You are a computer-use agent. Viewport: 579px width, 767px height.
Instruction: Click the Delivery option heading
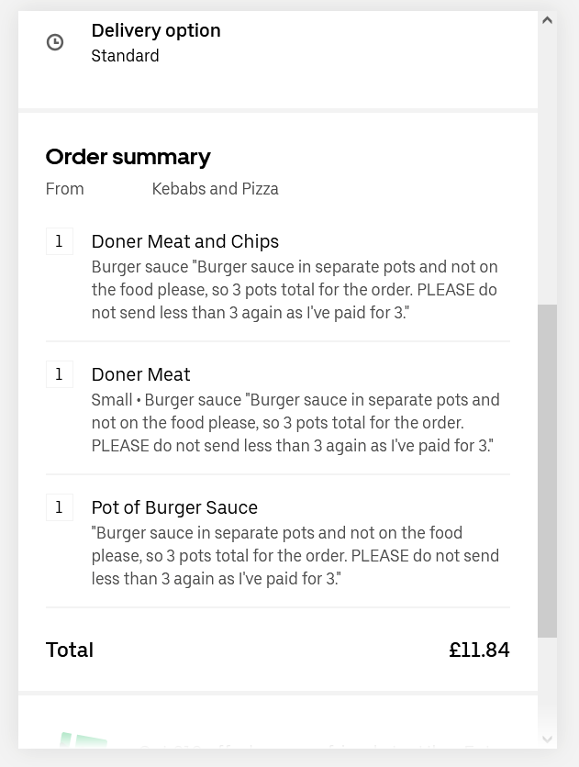pyautogui.click(x=156, y=30)
